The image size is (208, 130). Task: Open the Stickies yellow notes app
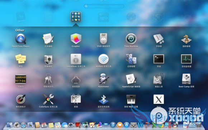coord(20,59)
